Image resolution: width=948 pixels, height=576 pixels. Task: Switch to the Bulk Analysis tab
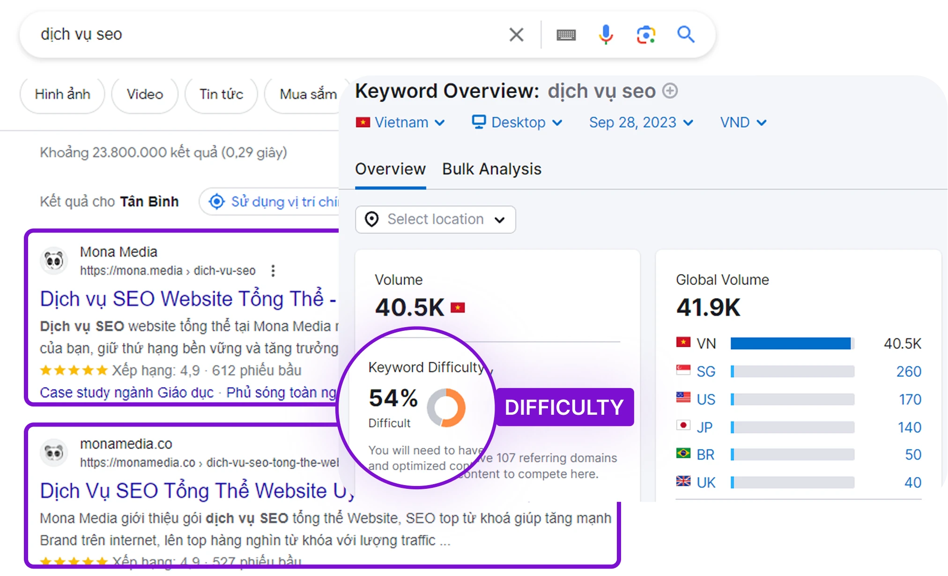click(492, 169)
